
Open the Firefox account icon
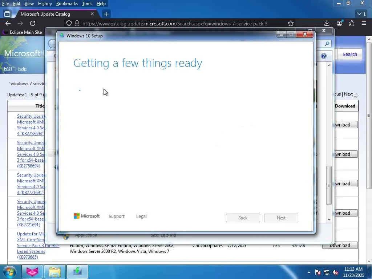(340, 23)
